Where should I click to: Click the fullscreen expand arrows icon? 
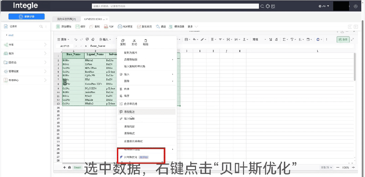pyautogui.click(x=352, y=39)
